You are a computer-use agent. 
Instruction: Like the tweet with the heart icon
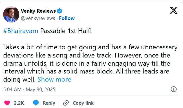[x=7, y=103]
